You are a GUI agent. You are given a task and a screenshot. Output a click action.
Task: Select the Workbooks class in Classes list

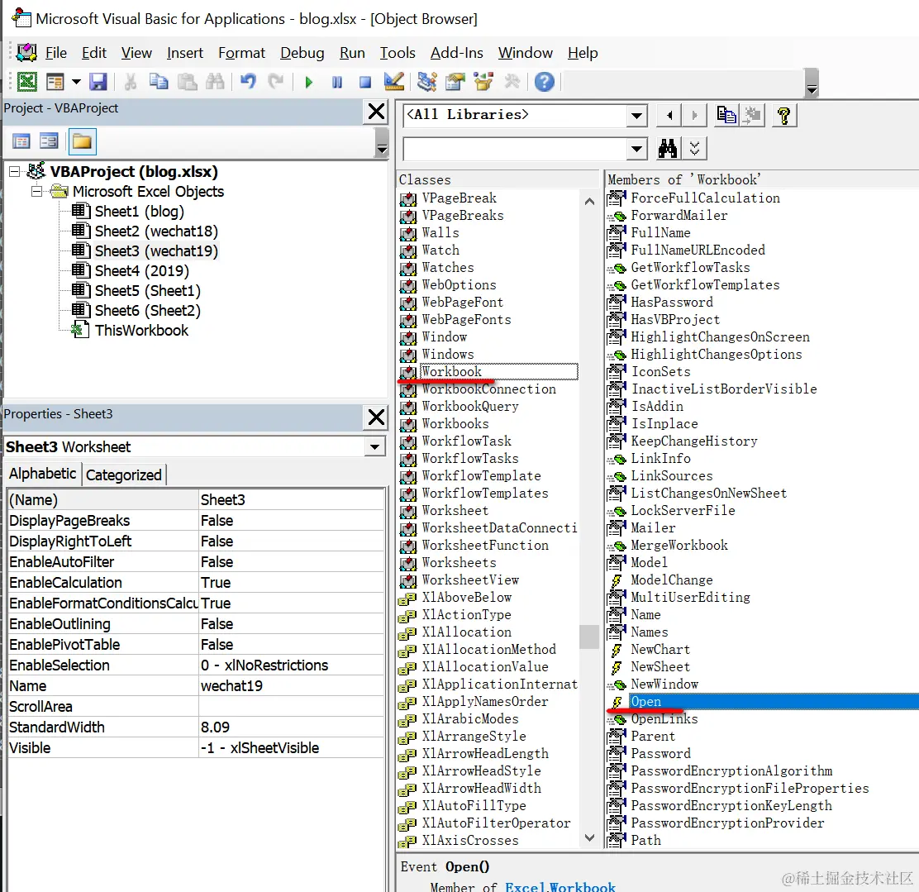(455, 424)
